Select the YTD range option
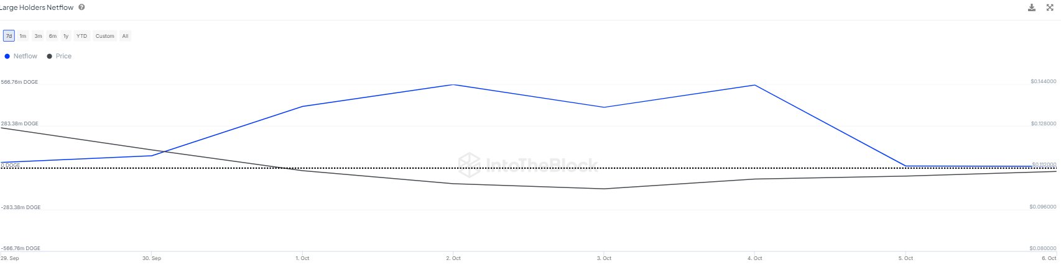The image size is (1061, 265). 81,36
